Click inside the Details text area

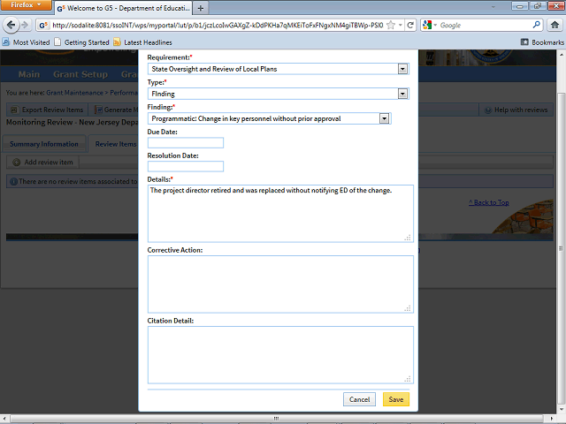click(280, 214)
